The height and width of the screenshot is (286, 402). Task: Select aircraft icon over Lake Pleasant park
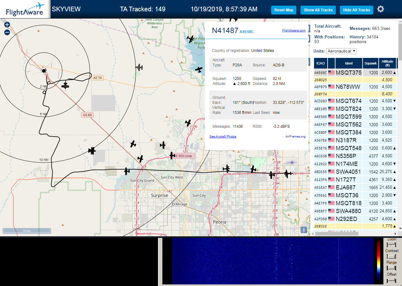coord(190,39)
